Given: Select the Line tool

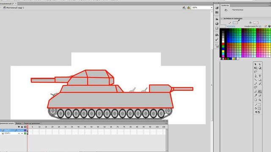Looking at the screenshot, I should click(x=256, y=80).
